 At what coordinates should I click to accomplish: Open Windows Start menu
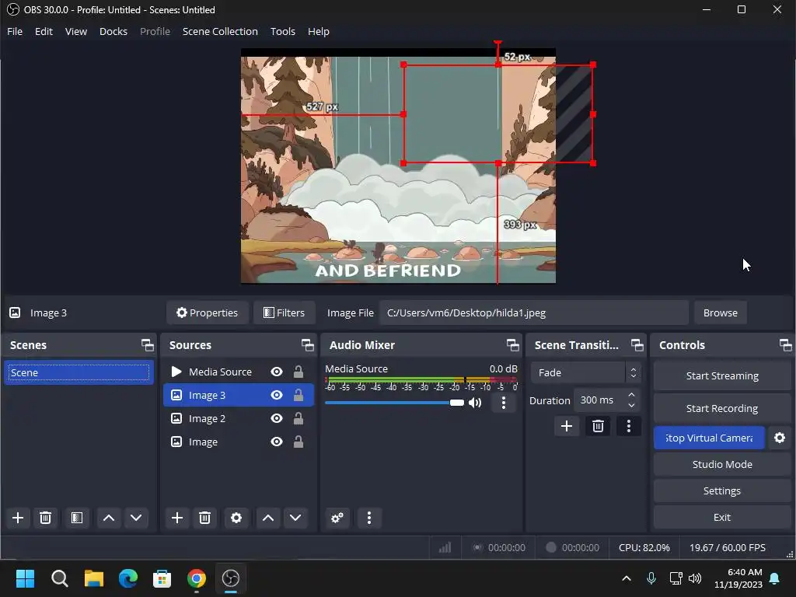click(x=26, y=578)
